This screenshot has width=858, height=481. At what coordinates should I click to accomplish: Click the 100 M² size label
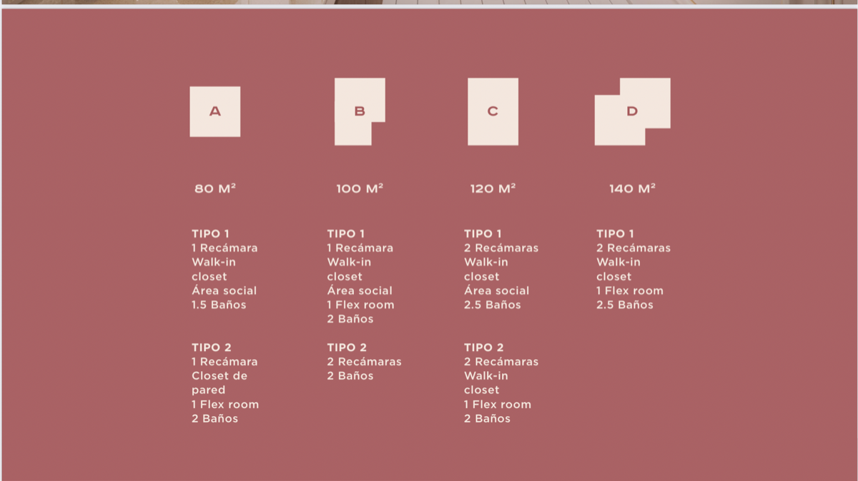360,189
